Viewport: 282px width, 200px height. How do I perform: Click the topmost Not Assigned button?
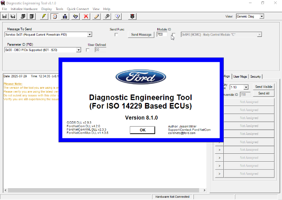pyautogui.click(x=249, y=102)
